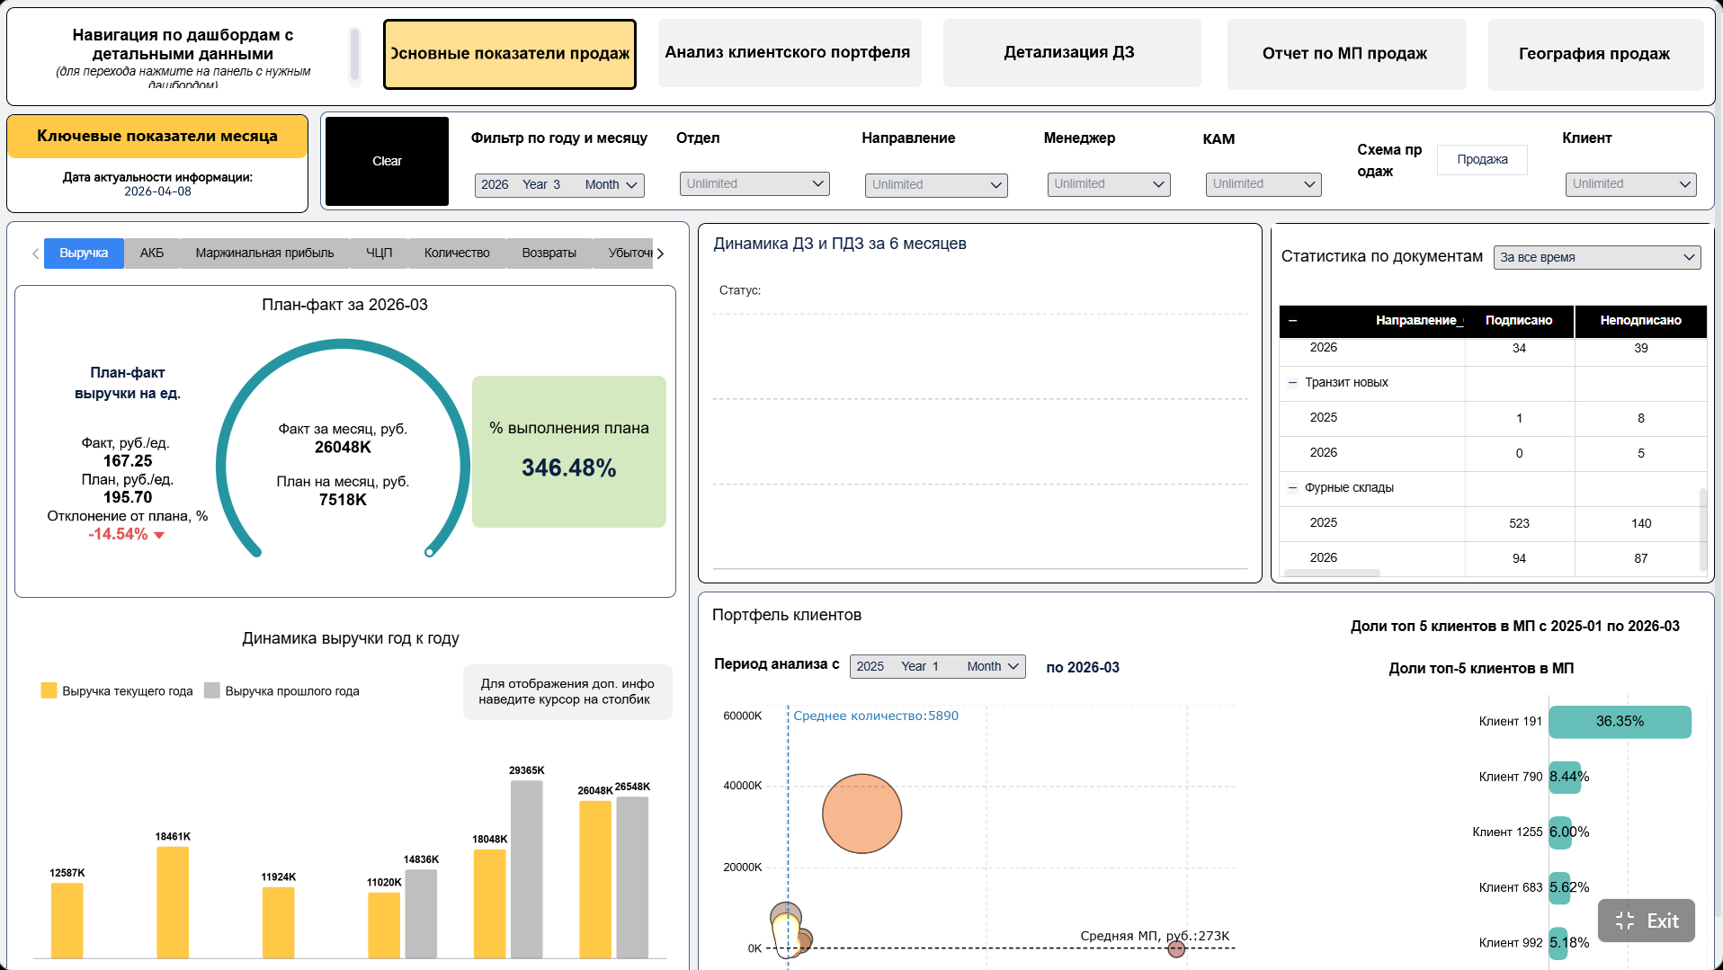
Task: Open the За все время period dropdown
Action: [1596, 257]
